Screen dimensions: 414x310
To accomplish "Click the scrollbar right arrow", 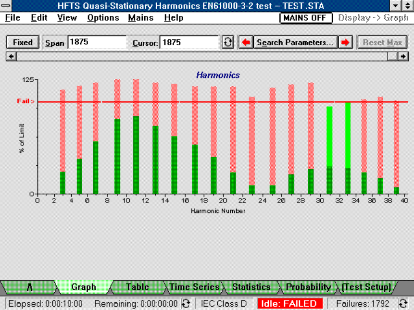I will [404, 56].
